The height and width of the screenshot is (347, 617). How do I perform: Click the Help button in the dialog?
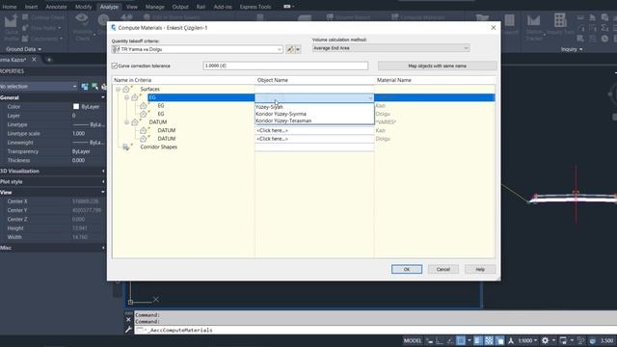point(480,270)
